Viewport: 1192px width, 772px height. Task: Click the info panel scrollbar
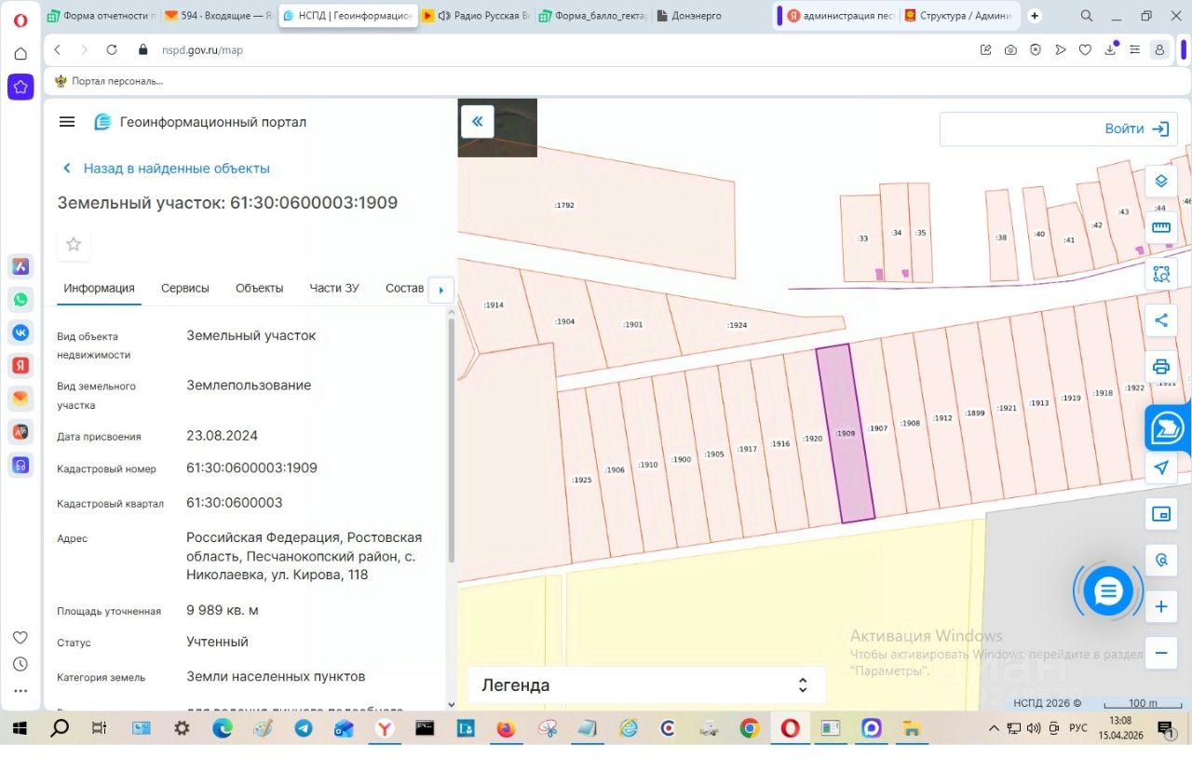[452, 440]
